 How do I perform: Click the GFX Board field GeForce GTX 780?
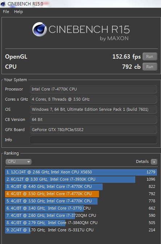(x=93, y=130)
